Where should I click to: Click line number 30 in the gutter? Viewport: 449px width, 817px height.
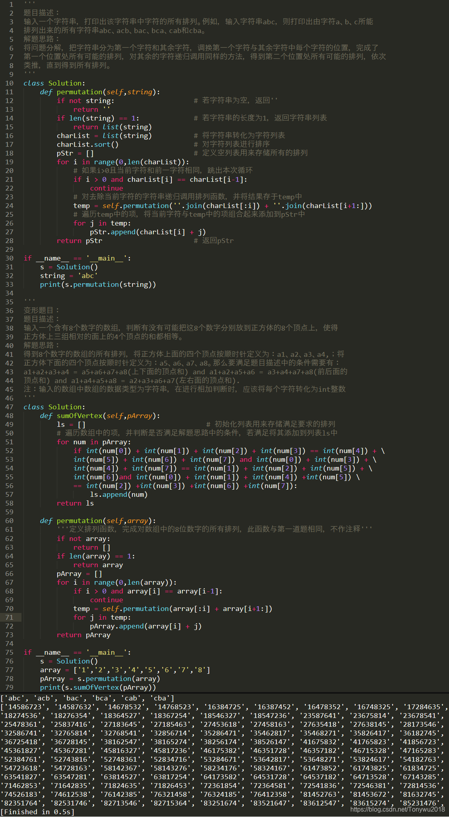[x=9, y=258]
